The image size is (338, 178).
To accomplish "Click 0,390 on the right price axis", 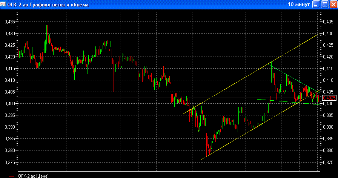I will 328,127.
